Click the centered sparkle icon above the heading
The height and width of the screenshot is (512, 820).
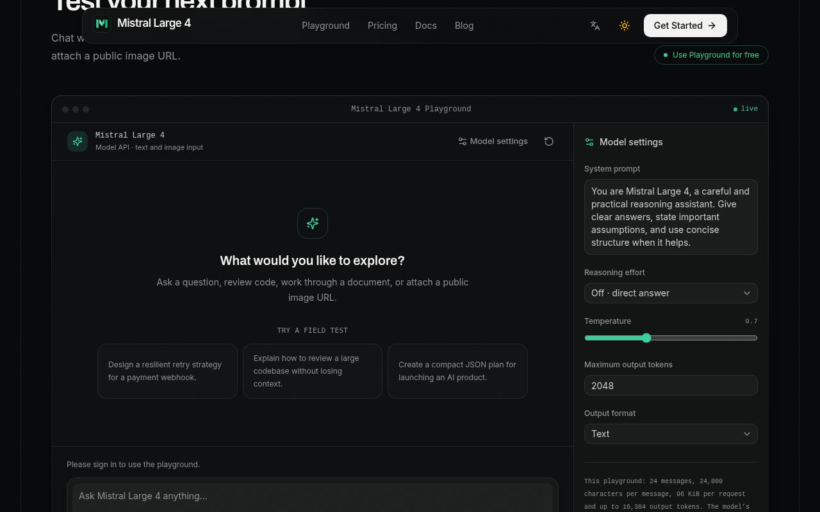[313, 223]
